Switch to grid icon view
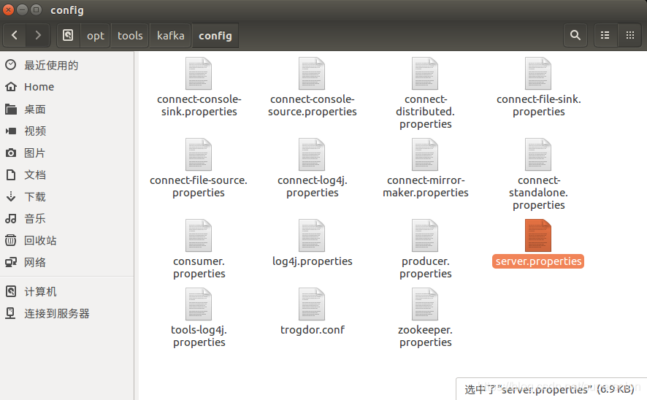 point(630,36)
